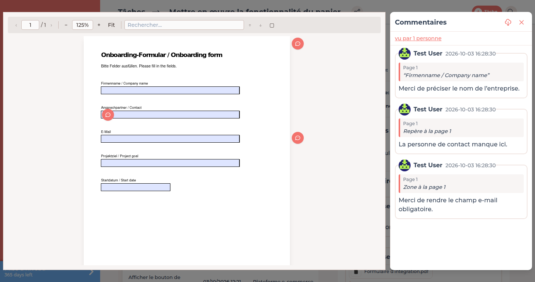Image resolution: width=535 pixels, height=282 pixels.
Task: Open the 'Formulaire d'intégration.pdf' attachment behind the viewer
Action: click(x=391, y=272)
